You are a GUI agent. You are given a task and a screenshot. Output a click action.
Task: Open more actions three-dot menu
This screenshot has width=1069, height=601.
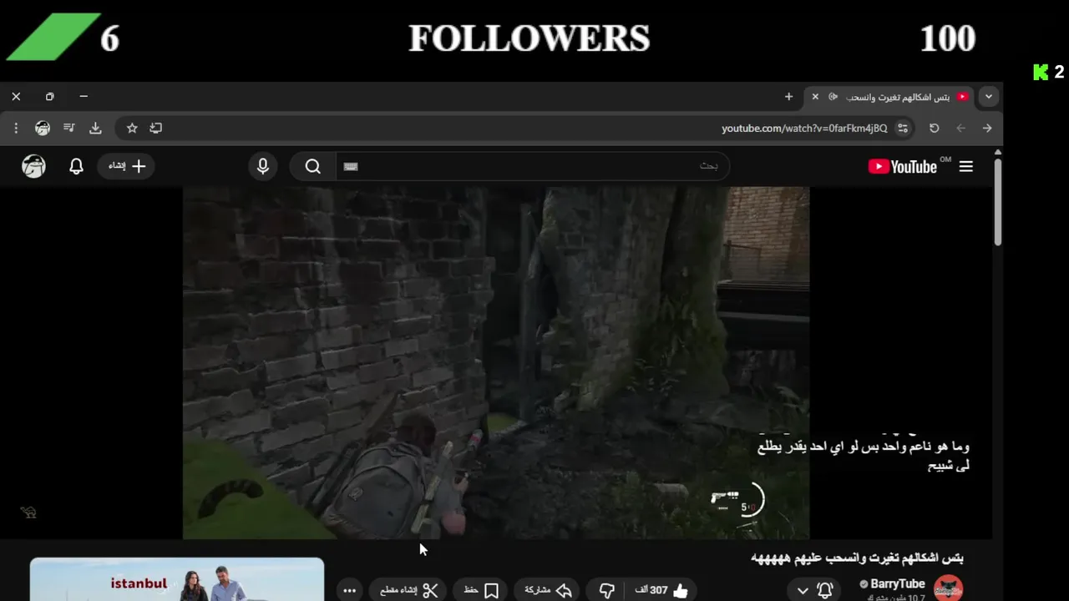[x=350, y=590]
